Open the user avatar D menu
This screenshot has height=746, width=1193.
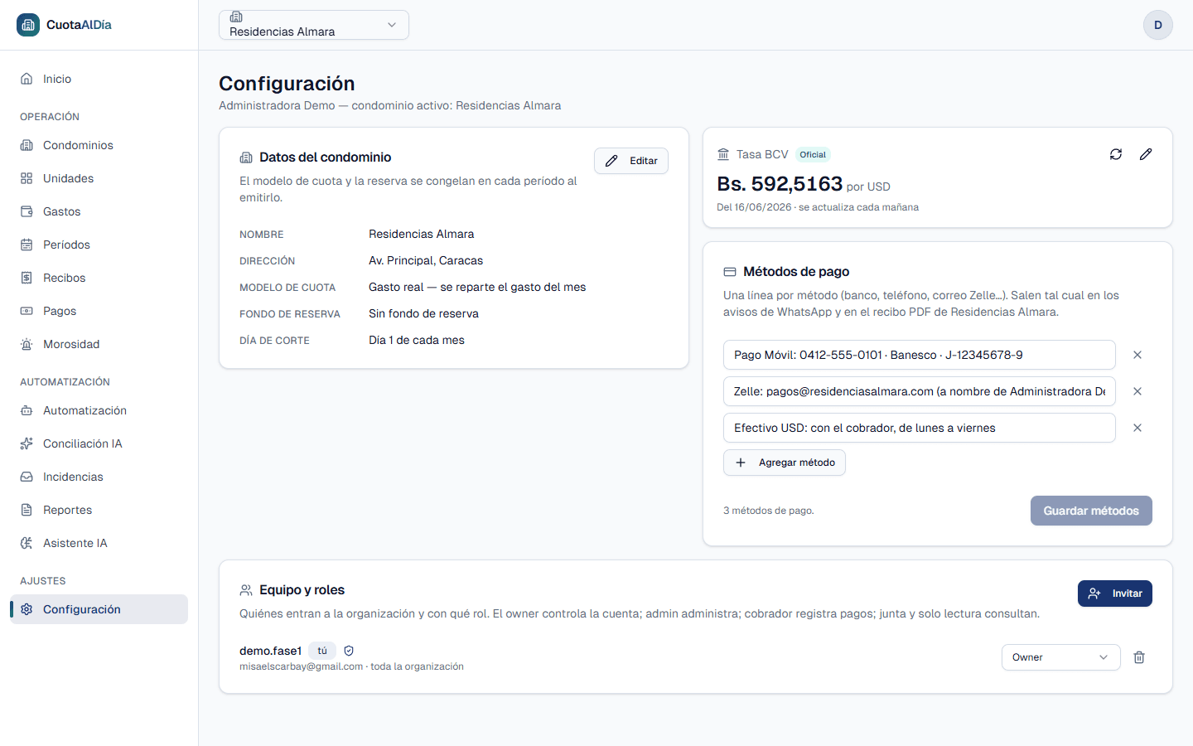pos(1158,25)
